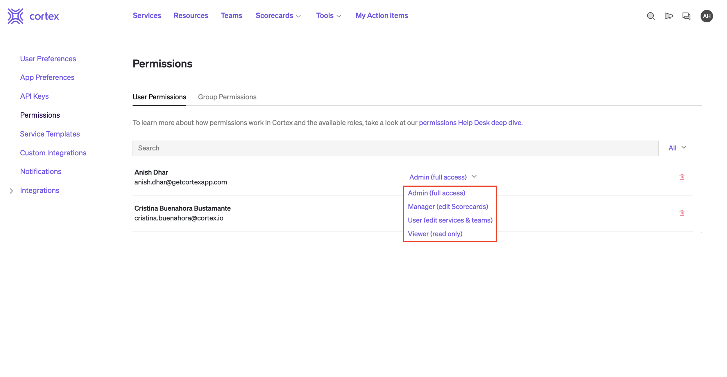Open the All filter dropdown
Image resolution: width=727 pixels, height=377 pixels.
tap(677, 148)
